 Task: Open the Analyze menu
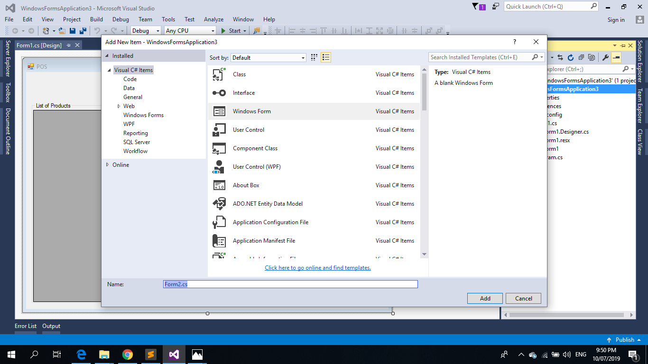click(x=213, y=19)
